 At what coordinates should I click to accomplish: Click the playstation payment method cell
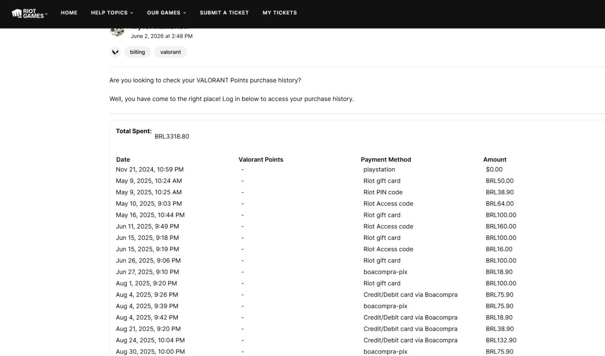(x=379, y=169)
